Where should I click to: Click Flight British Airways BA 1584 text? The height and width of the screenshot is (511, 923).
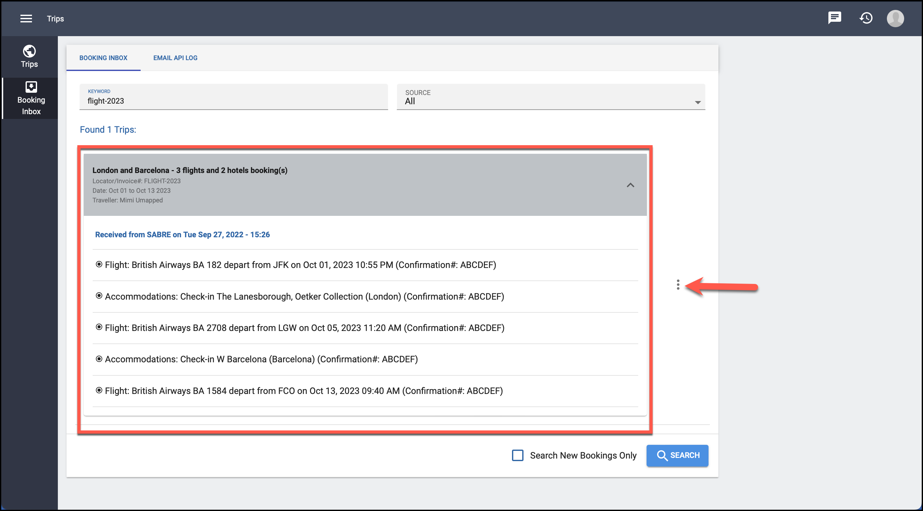[x=304, y=390]
